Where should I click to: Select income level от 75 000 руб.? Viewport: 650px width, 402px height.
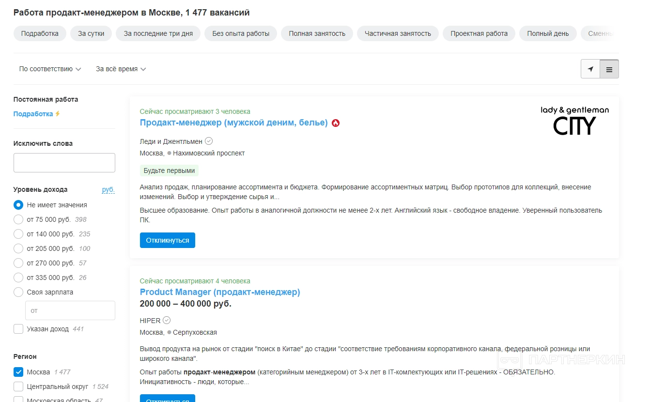(x=18, y=219)
